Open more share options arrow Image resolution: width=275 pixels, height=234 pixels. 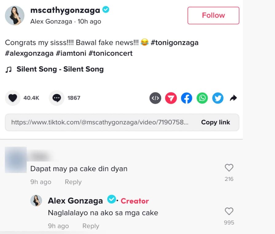point(233,98)
